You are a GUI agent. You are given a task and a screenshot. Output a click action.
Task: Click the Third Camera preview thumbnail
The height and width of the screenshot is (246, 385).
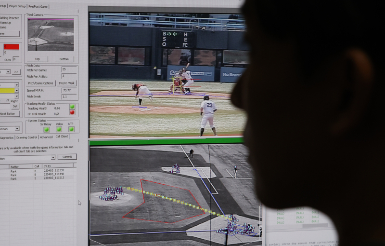51,35
